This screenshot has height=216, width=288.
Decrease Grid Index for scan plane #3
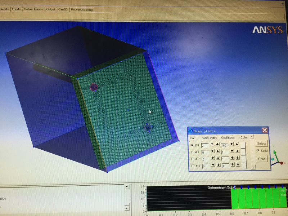coord(238,165)
